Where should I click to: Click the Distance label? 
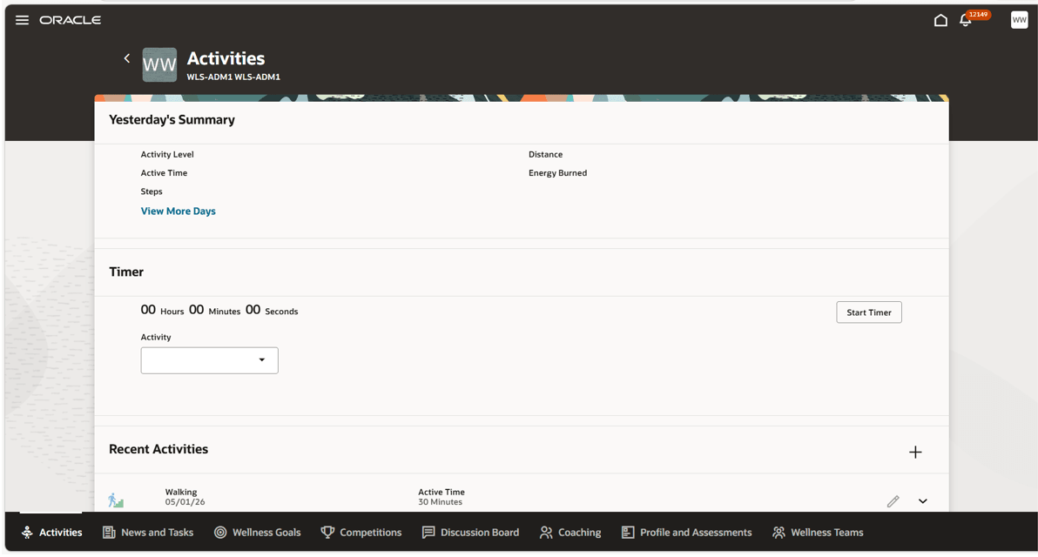click(x=545, y=154)
